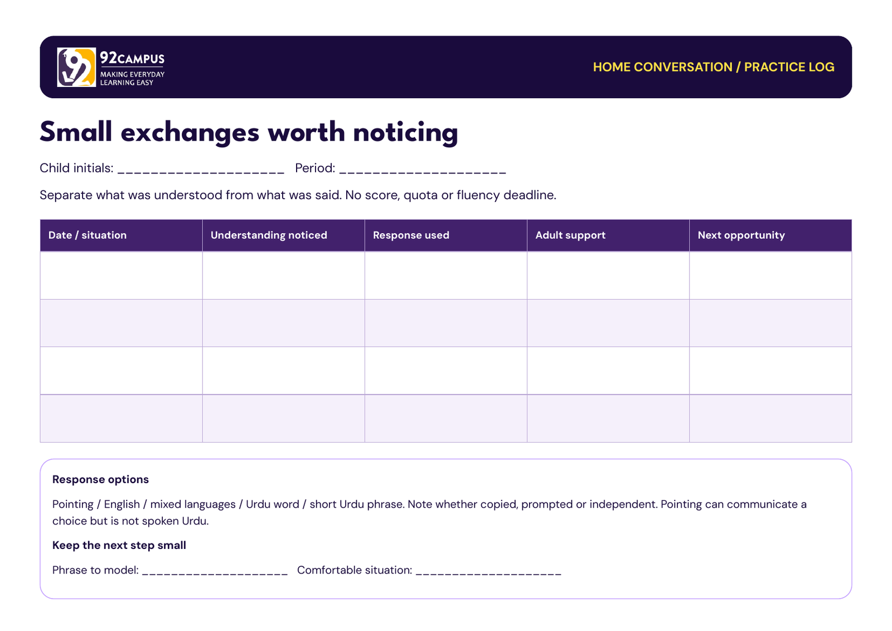This screenshot has width=892, height=631.
Task: Click the 92Campus logo icon
Action: [76, 67]
